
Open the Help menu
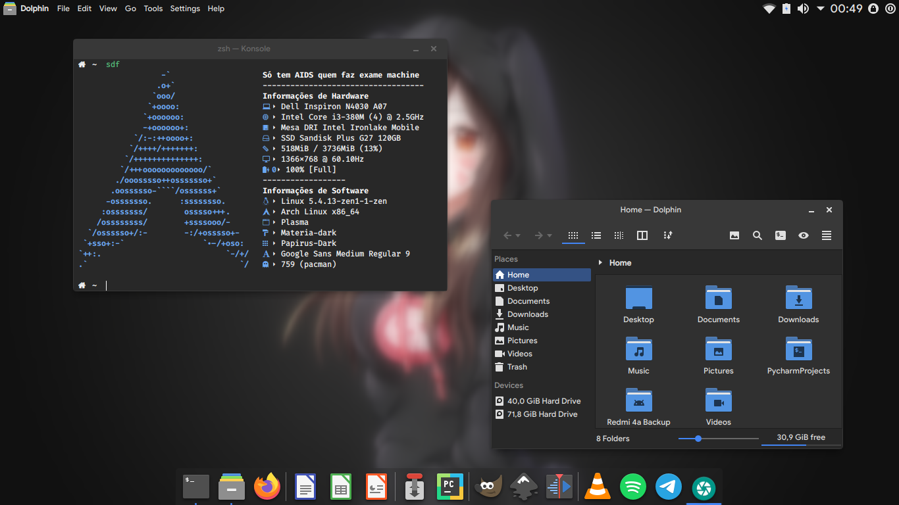pyautogui.click(x=216, y=9)
